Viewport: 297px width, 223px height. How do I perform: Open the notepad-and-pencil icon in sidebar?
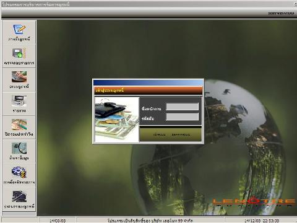point(19,30)
